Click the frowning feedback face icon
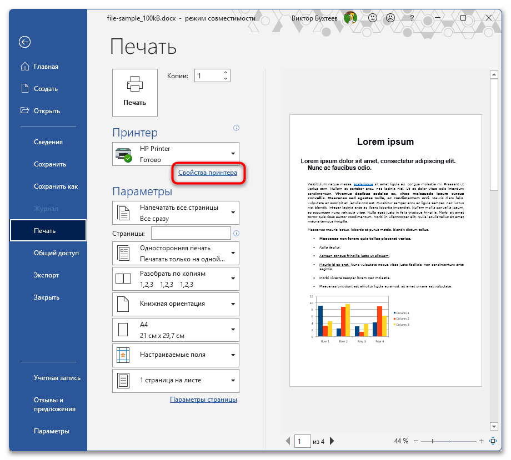511x460 pixels. click(390, 18)
